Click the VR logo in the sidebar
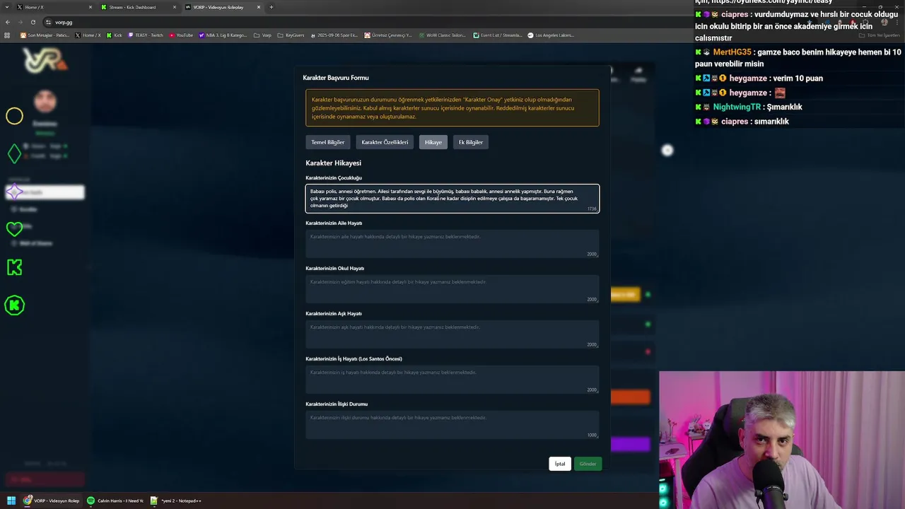 [x=45, y=61]
